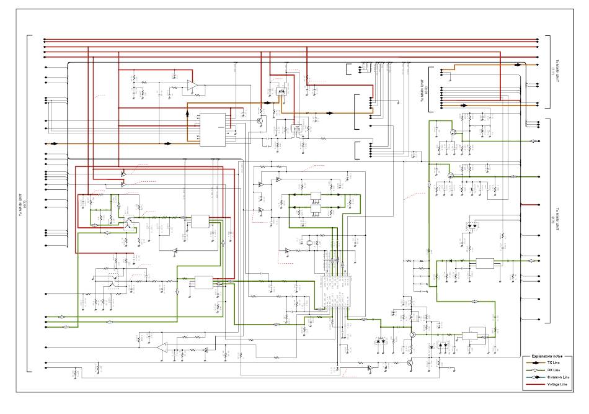
Task: Select the "RX Line" legend label
Action: tap(553, 370)
